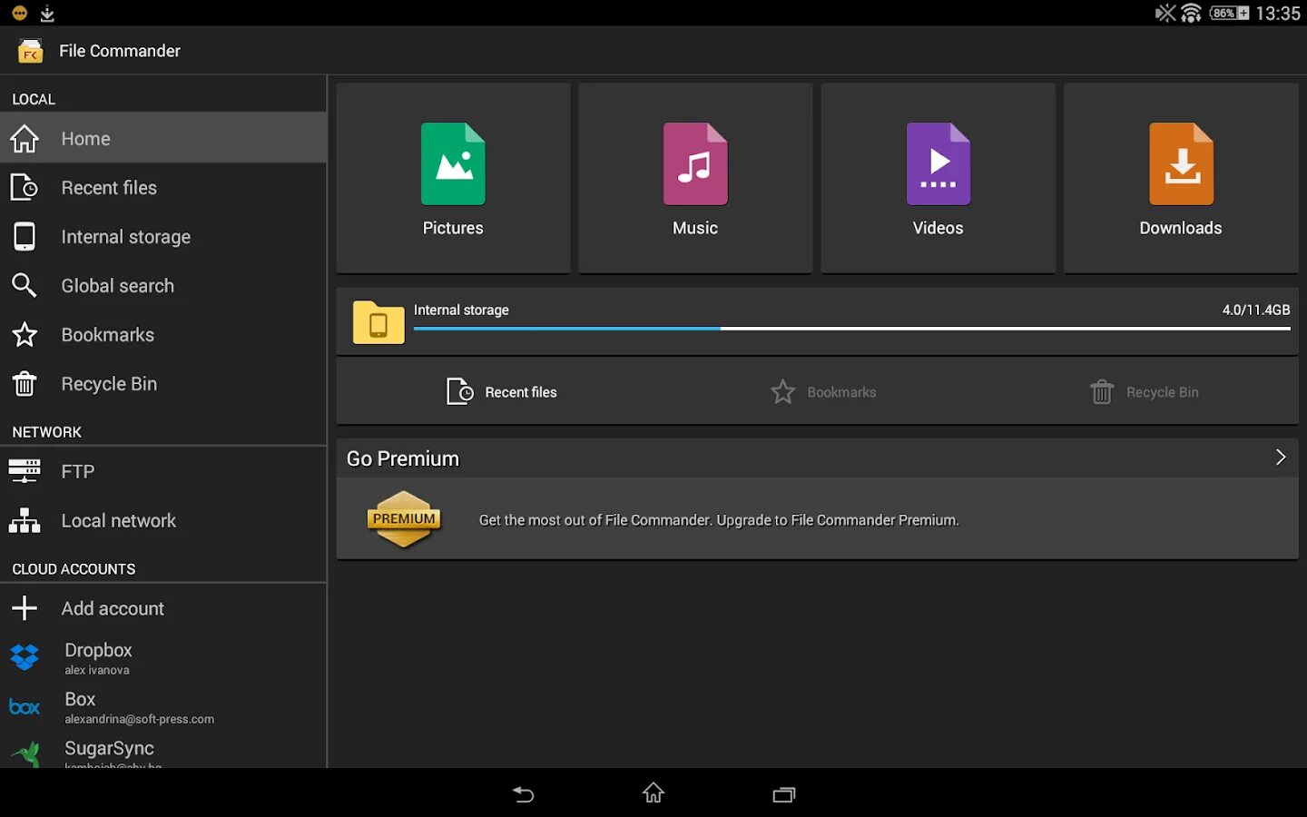Open Bookmarks from the sidebar
This screenshot has width=1307, height=817.
[163, 334]
